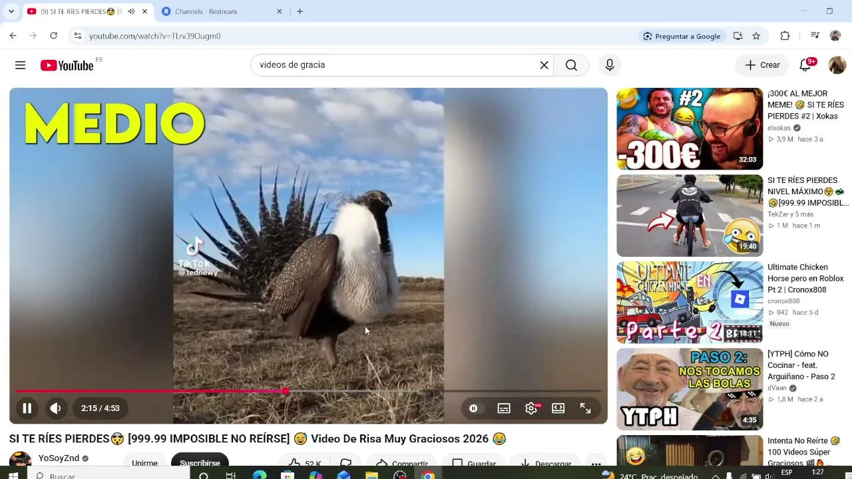Switch to theater mode view

(x=558, y=408)
